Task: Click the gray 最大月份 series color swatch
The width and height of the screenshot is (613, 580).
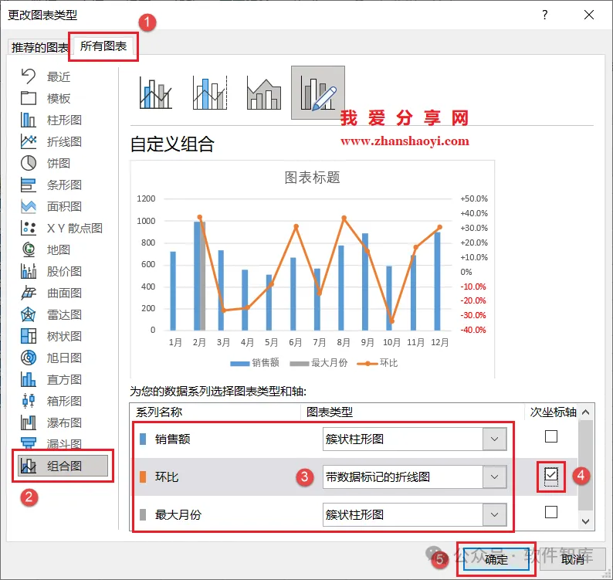Action: point(143,514)
